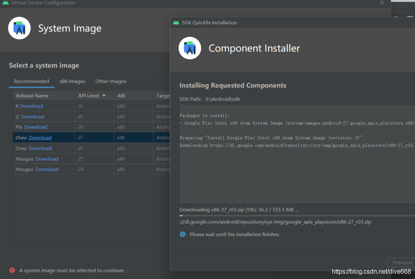
Task: Download the Nougat API 24 image
Action: tap(47, 169)
